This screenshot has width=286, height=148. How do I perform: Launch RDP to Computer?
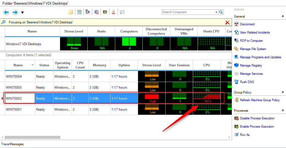pos(251,41)
